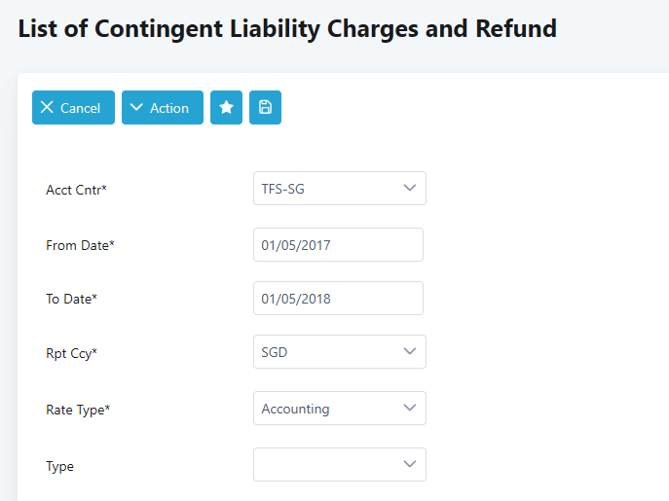Screen dimensions: 669x501
Task: Click the Acct Cntr field label
Action: click(x=76, y=190)
